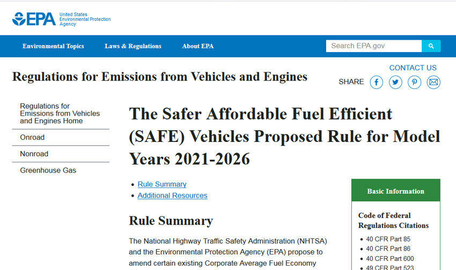
Task: Click the Basic Information box header
Action: (395, 191)
